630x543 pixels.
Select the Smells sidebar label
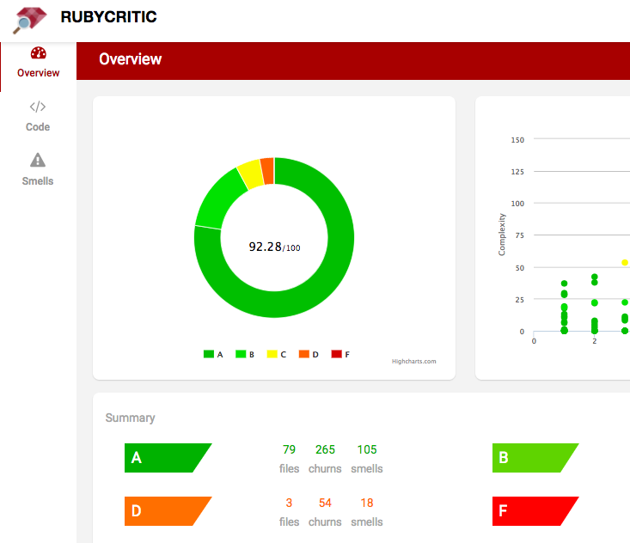coord(38,181)
